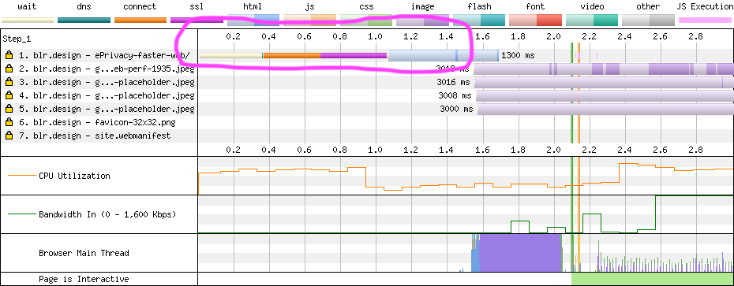Click the 3016 ms timing label
734x286 pixels.
[453, 83]
